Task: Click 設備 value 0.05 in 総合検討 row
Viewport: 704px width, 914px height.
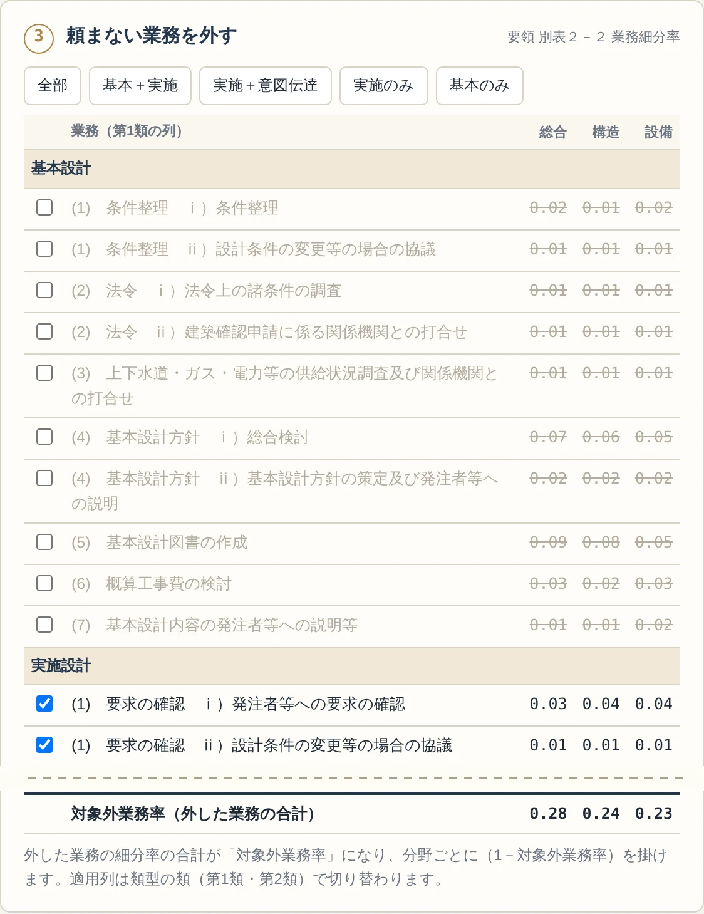Action: (653, 437)
